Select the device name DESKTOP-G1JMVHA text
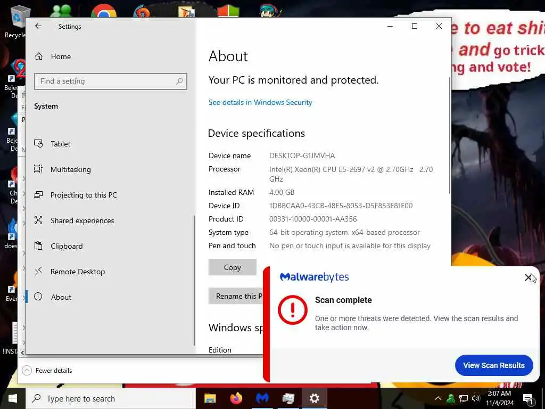The height and width of the screenshot is (409, 545). click(302, 156)
